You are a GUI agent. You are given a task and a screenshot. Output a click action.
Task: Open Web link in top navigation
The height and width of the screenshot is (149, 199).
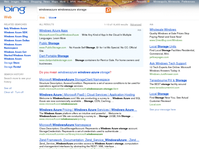pos(7,2)
